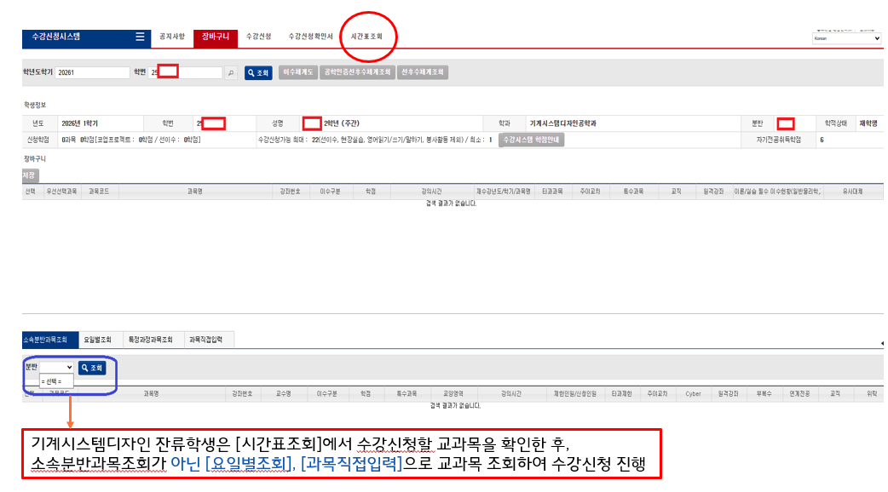Open 수강신청확인서 menu item
The image size is (888, 492).
coord(310,37)
